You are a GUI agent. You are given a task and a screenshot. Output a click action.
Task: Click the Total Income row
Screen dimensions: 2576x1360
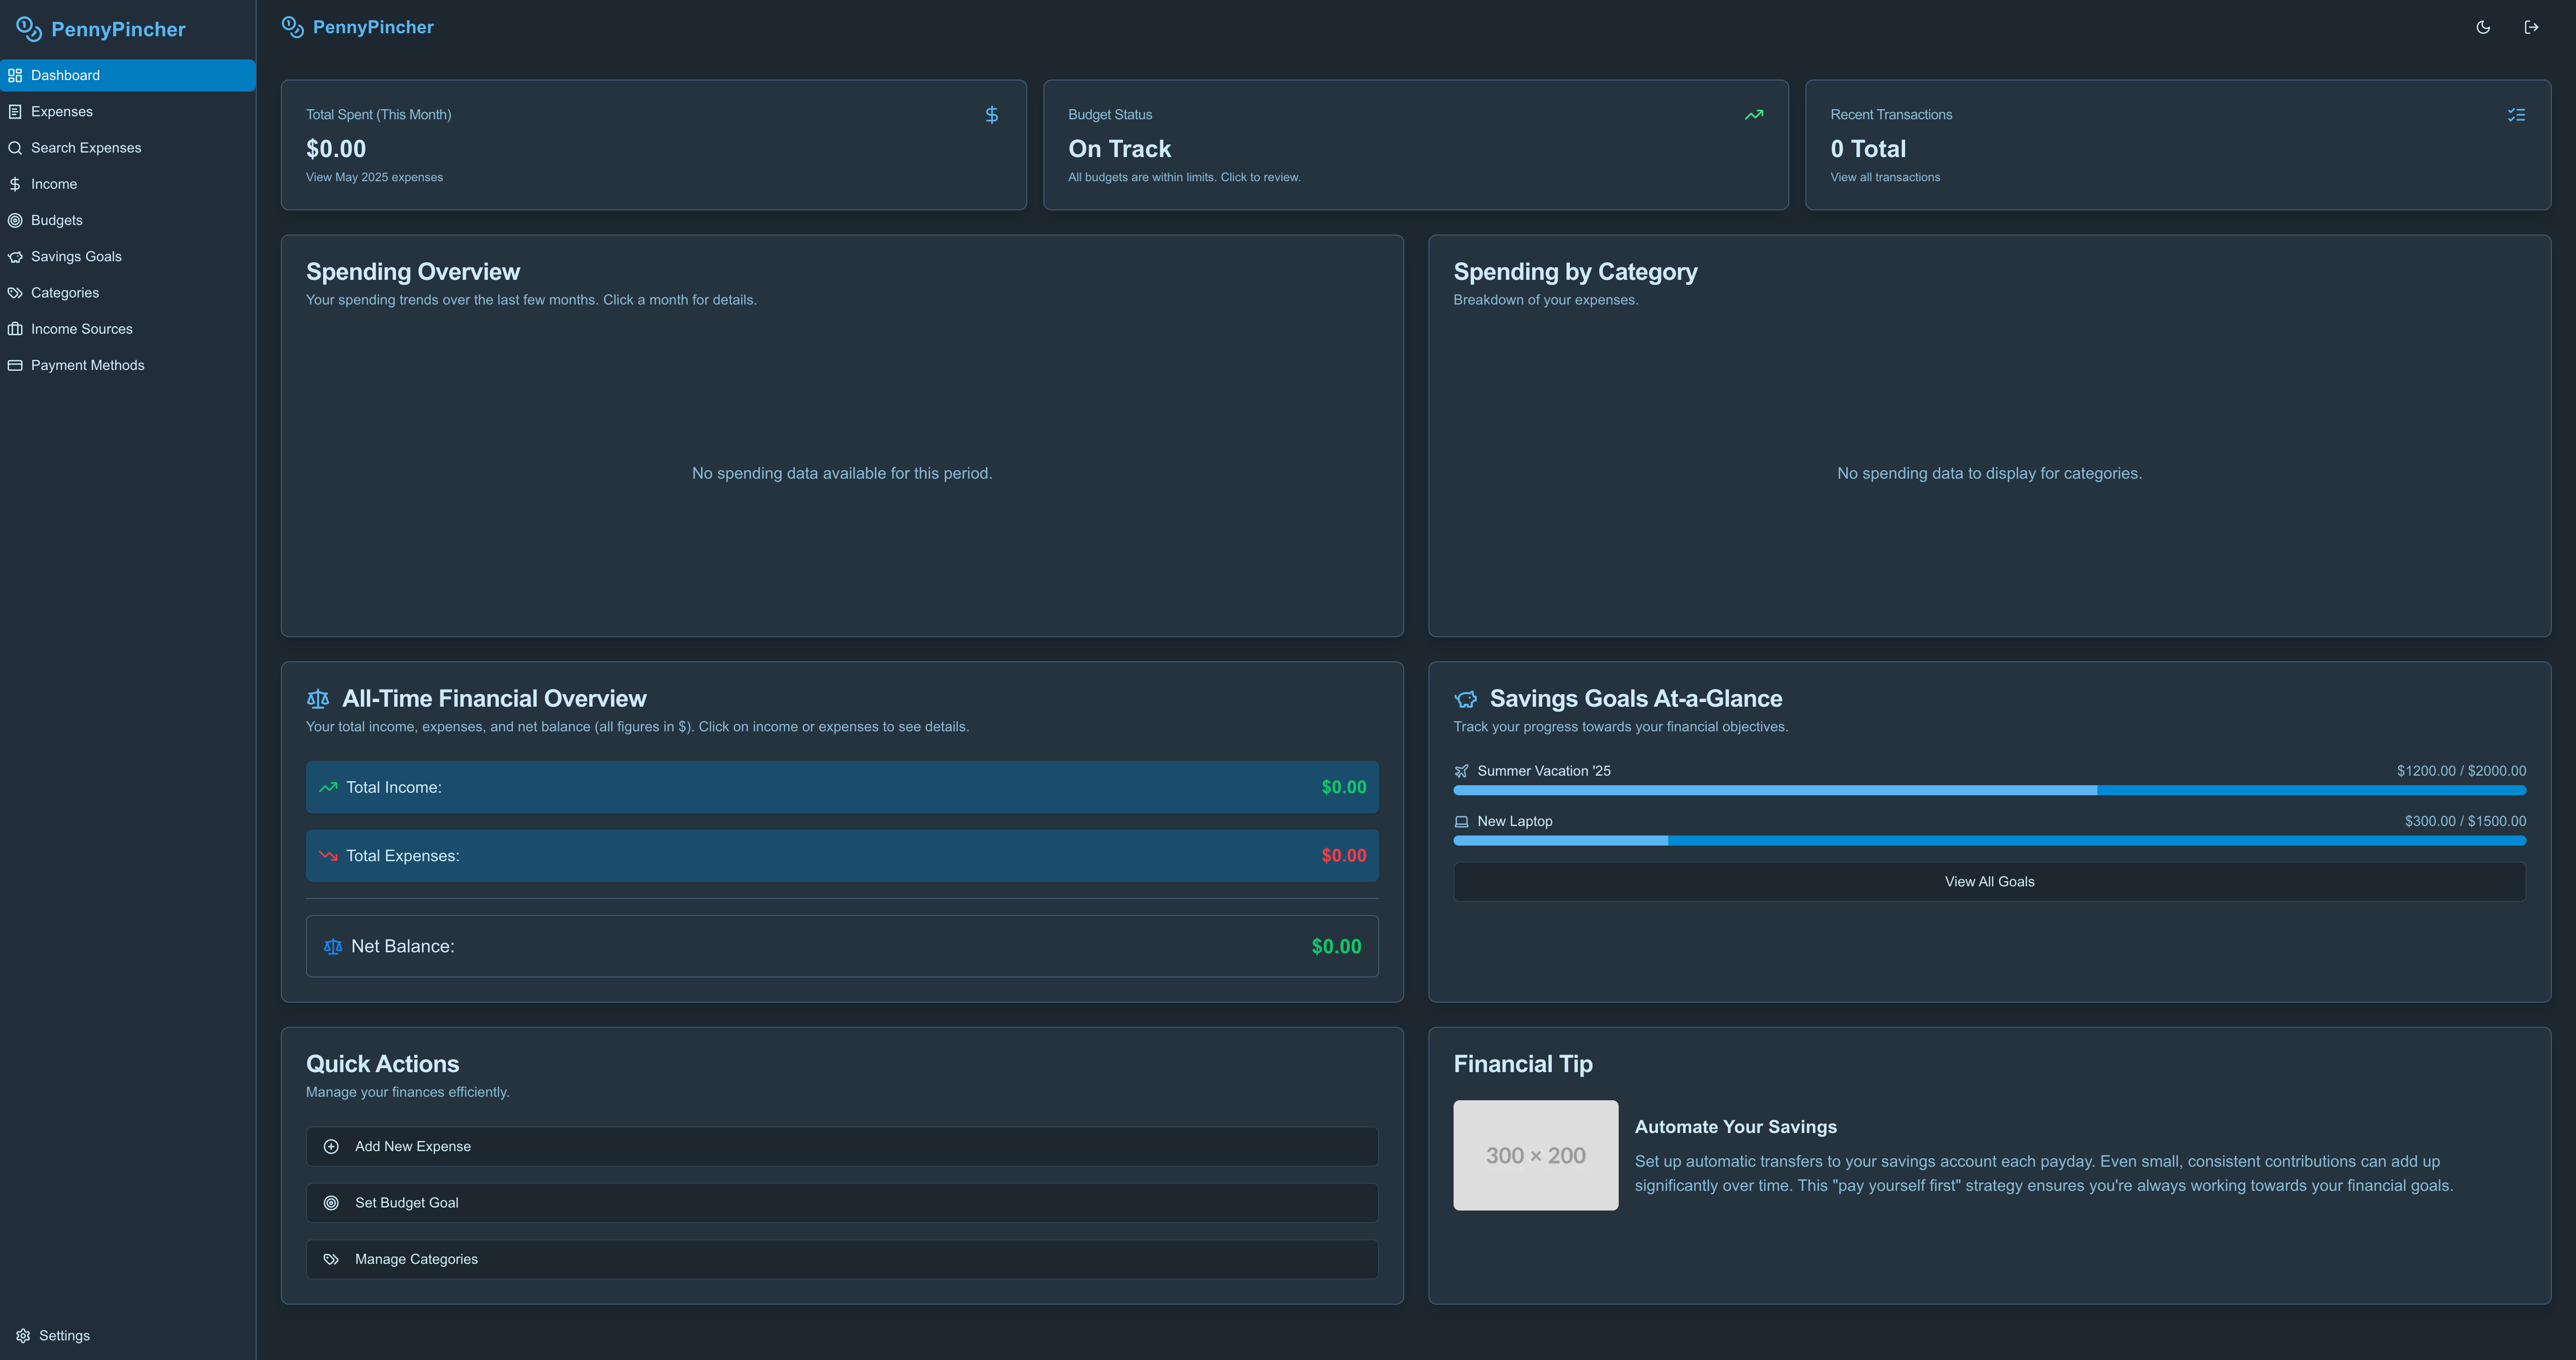pos(842,787)
